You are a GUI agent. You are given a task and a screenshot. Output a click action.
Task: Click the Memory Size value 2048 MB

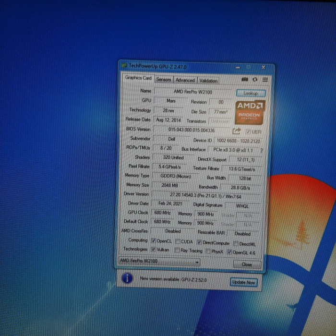[169, 185]
